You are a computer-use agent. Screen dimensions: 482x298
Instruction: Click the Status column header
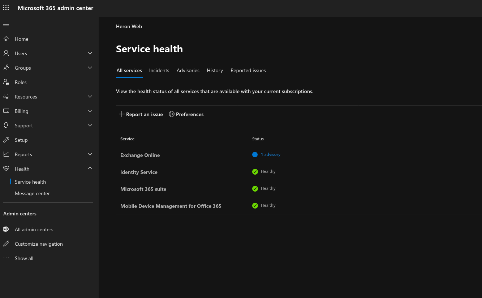pos(258,139)
